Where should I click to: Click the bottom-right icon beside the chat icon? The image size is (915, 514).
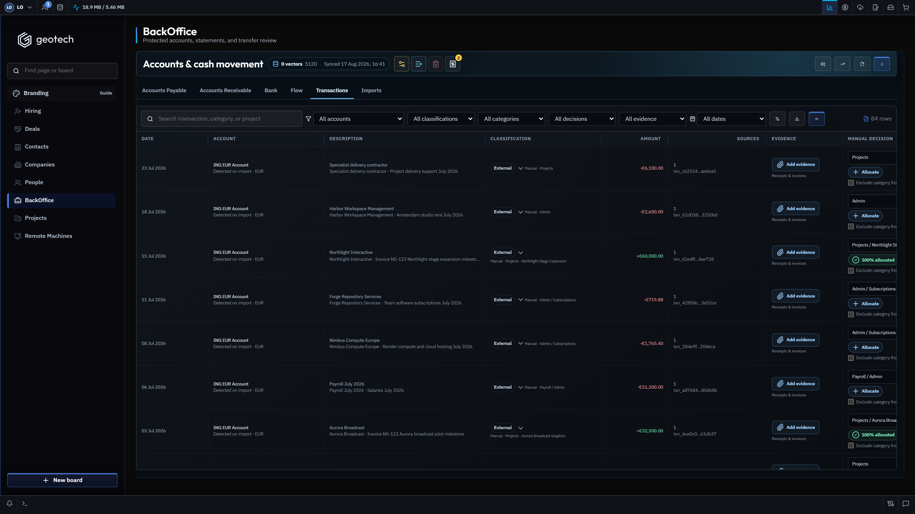click(890, 503)
